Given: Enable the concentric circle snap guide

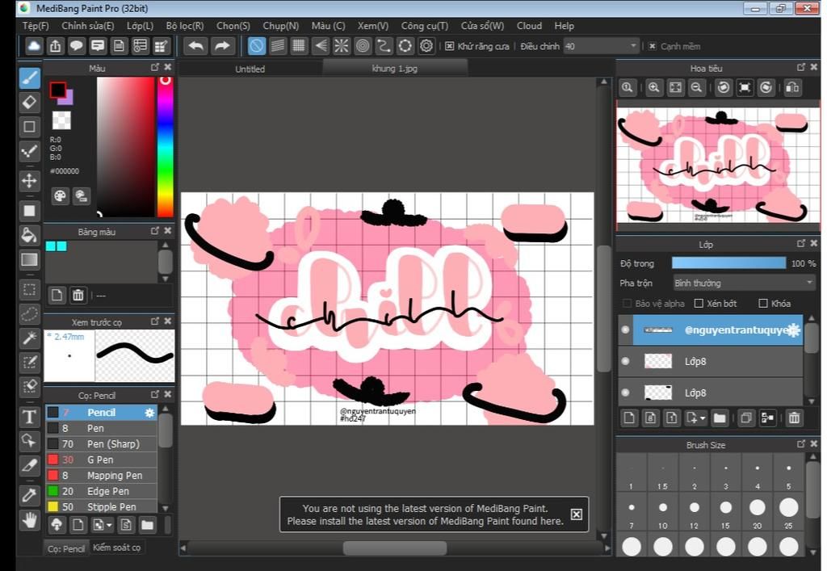Looking at the screenshot, I should click(x=363, y=46).
